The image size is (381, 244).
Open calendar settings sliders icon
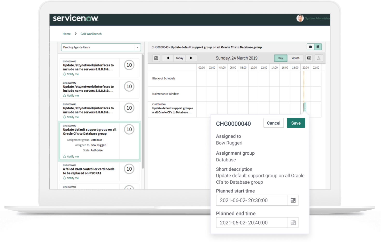tap(319, 58)
